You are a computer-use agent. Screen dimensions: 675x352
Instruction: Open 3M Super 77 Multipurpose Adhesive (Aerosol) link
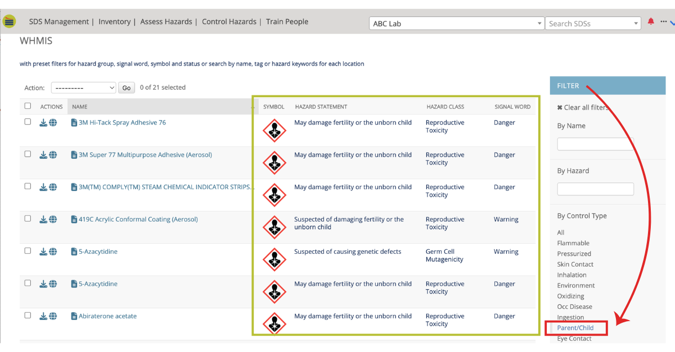coord(145,155)
